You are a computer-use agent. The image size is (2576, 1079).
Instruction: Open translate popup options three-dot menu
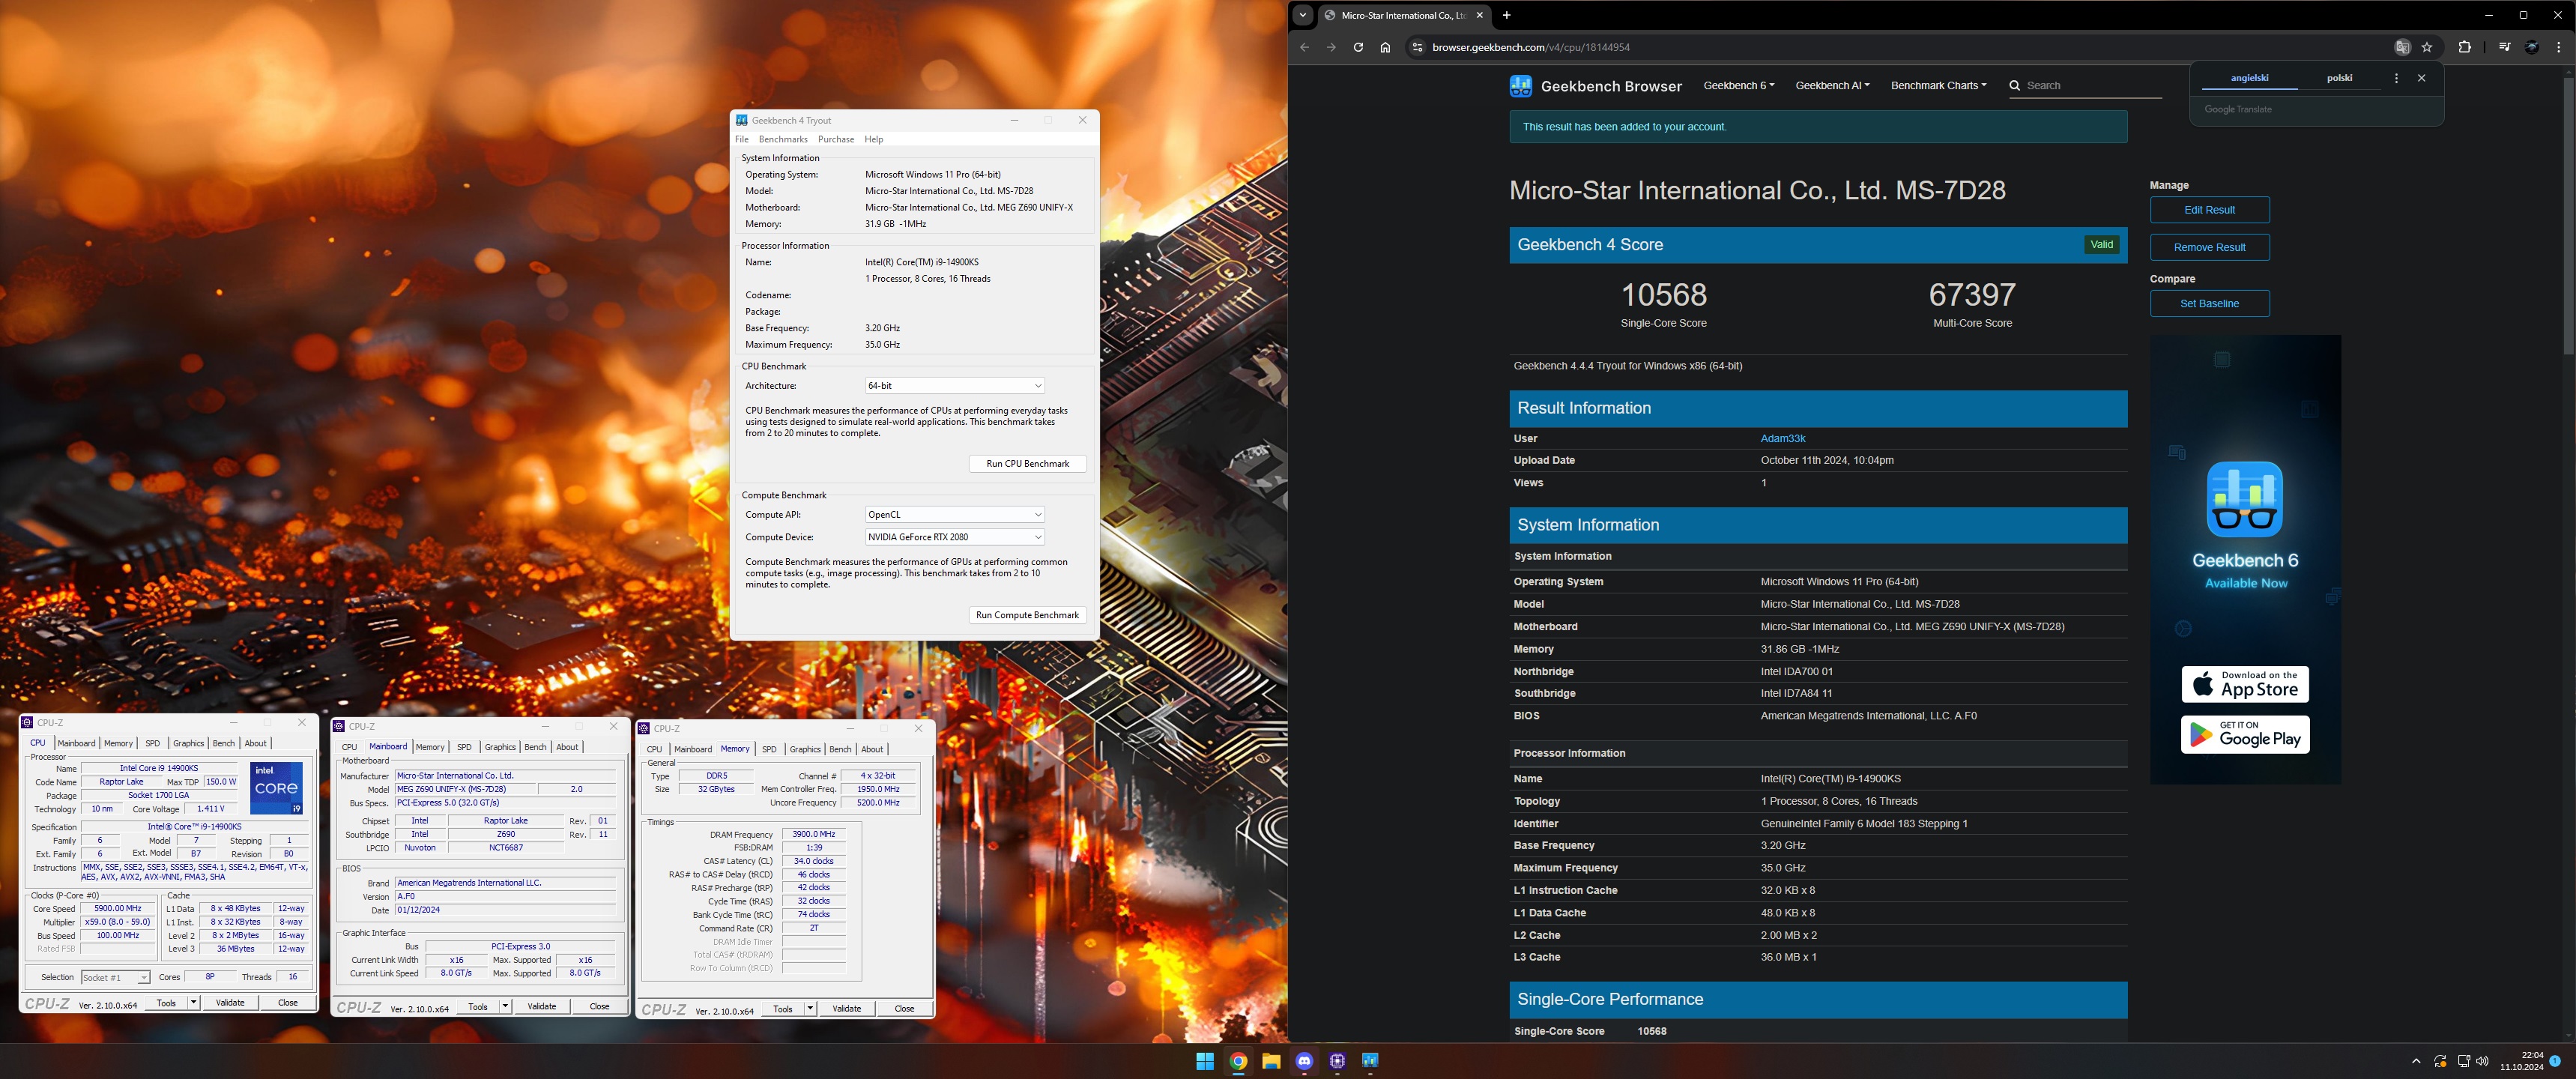pos(2396,78)
